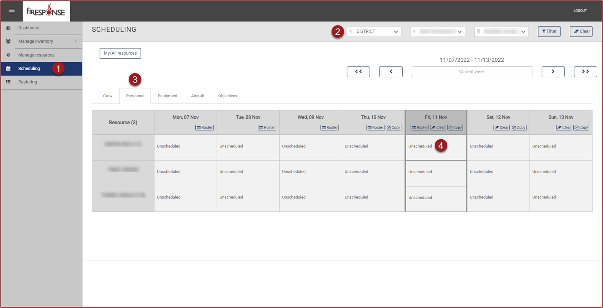The width and height of the screenshot is (603, 308).
Task: Open the hamburger menu icon
Action: click(12, 11)
